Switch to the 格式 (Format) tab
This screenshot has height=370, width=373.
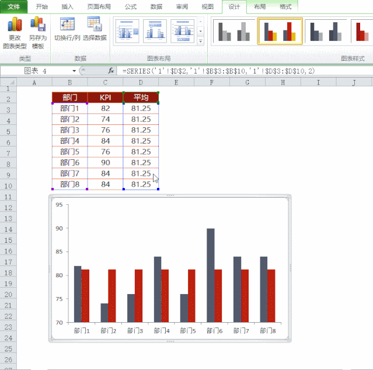tap(285, 6)
